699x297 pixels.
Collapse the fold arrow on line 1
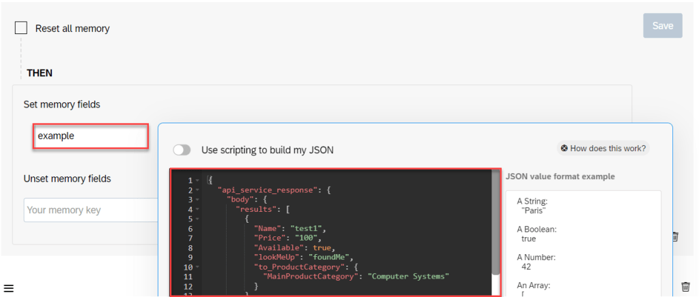tap(197, 181)
